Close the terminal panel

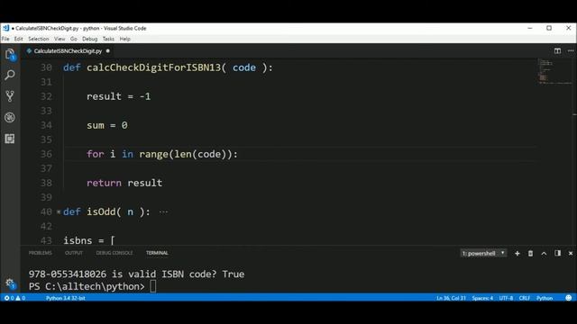[571, 254]
